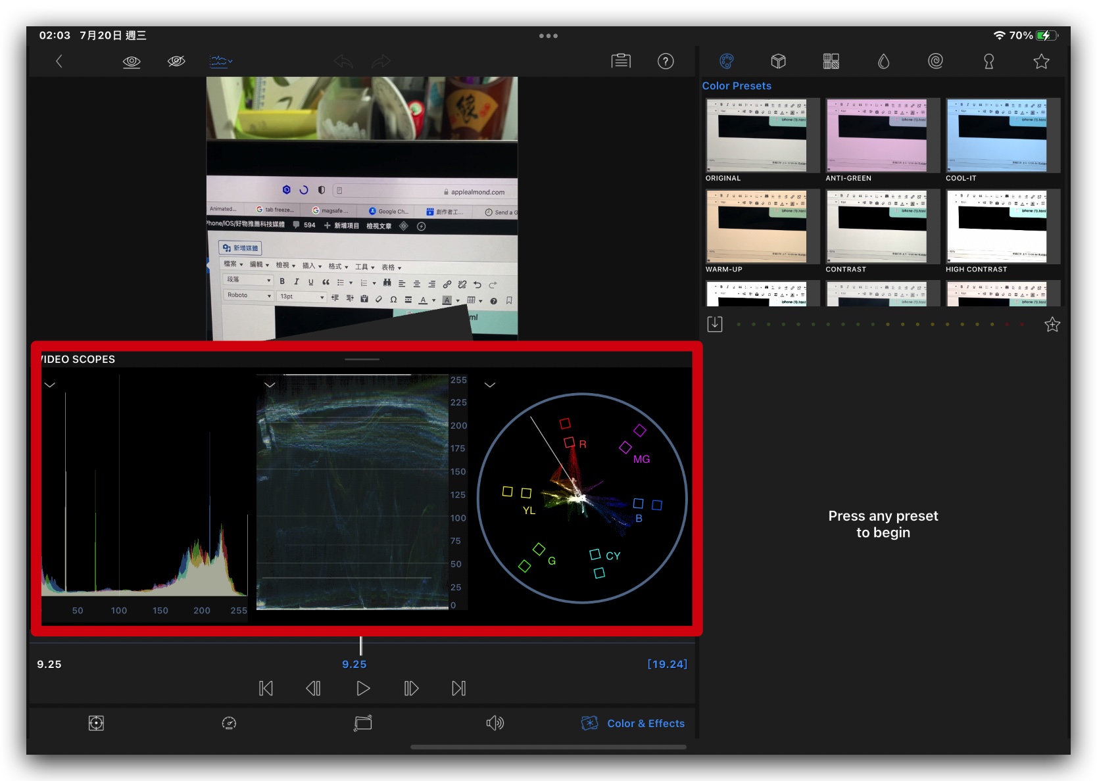
Task: Apply the COOL-IT color preset
Action: click(1003, 135)
